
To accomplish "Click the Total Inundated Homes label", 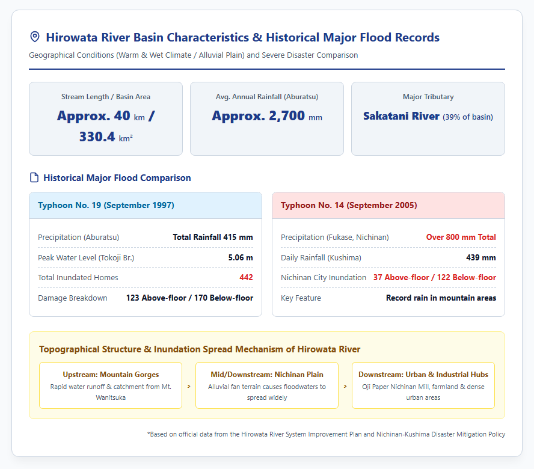I will point(78,278).
